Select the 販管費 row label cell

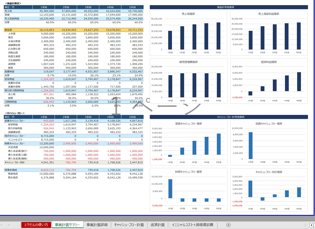click(x=18, y=30)
